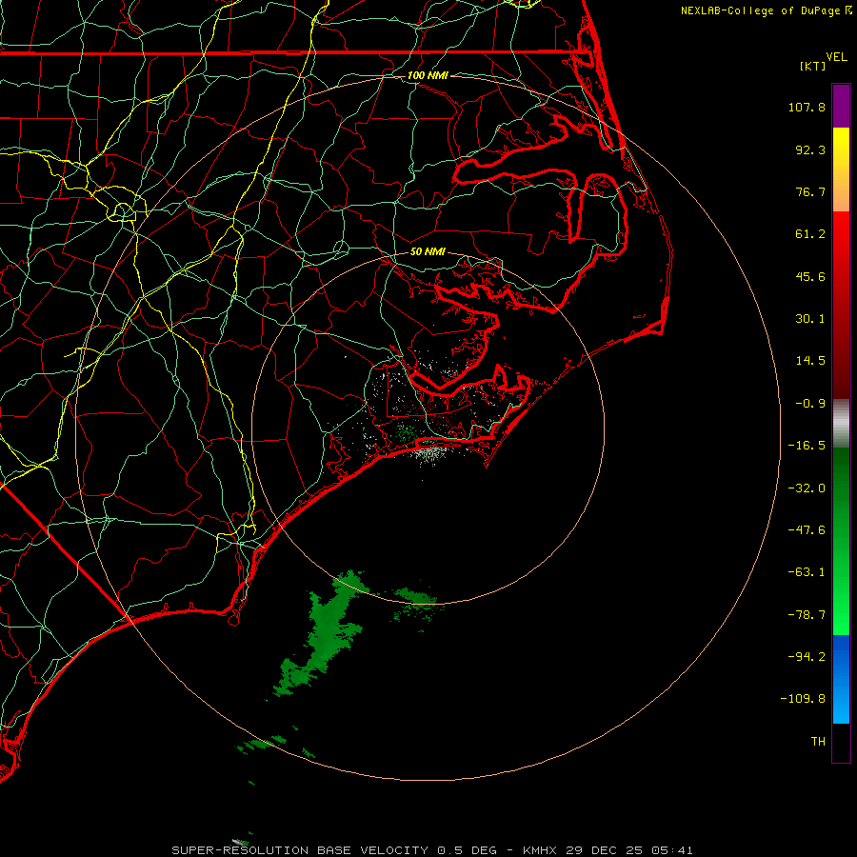
Task: Click the -94.2 legend value
Action: point(807,656)
